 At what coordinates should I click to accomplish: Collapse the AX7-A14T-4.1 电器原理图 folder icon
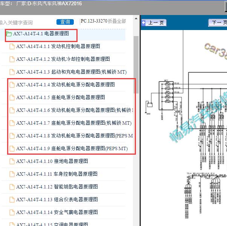[9, 34]
